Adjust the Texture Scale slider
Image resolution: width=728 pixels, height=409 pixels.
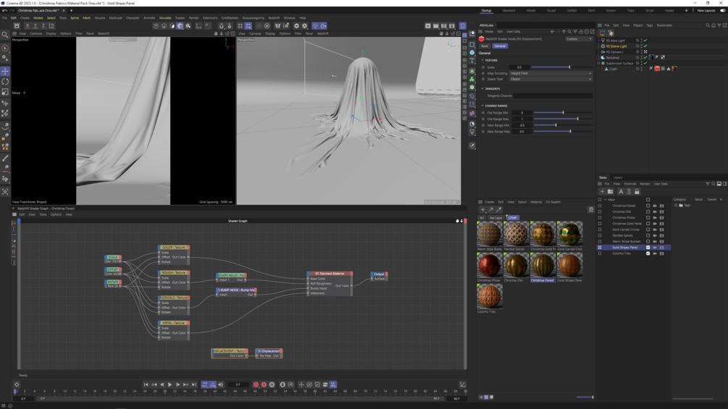tap(562, 67)
